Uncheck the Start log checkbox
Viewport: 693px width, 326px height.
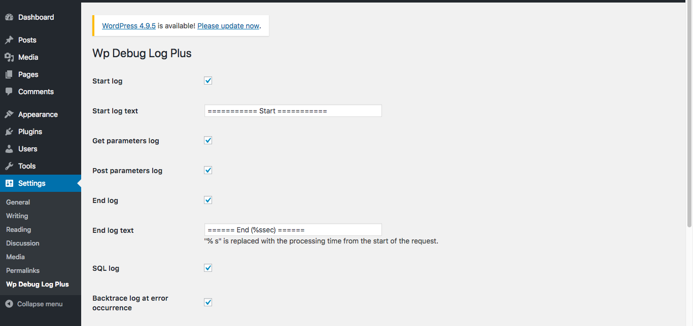pos(208,80)
